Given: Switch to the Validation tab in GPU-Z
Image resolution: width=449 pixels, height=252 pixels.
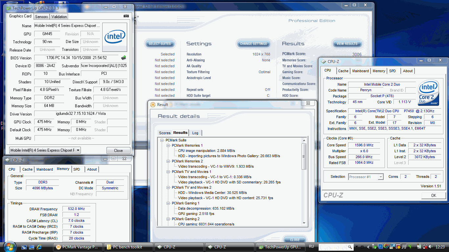Looking at the screenshot, I should (59, 16).
